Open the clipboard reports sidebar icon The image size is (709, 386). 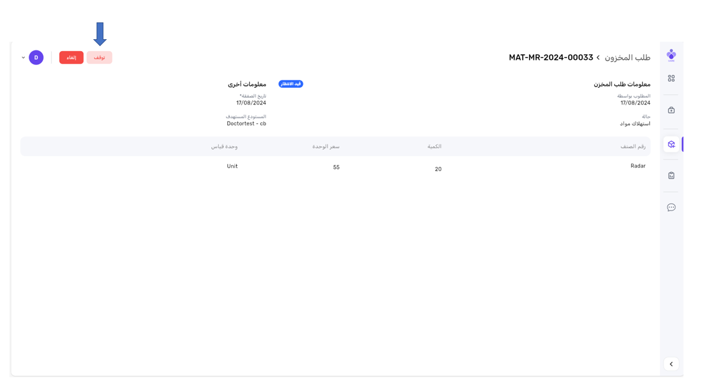point(671,176)
